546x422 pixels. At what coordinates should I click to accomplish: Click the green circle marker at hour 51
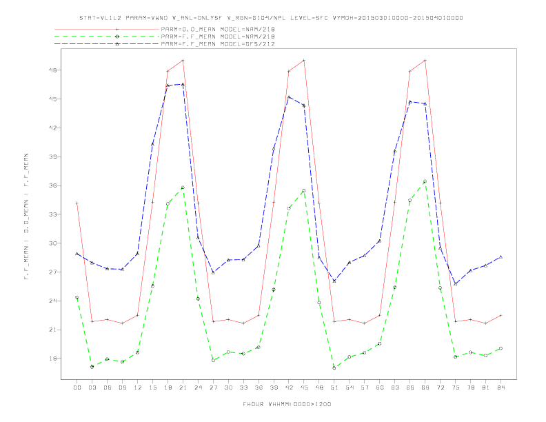pos(334,368)
